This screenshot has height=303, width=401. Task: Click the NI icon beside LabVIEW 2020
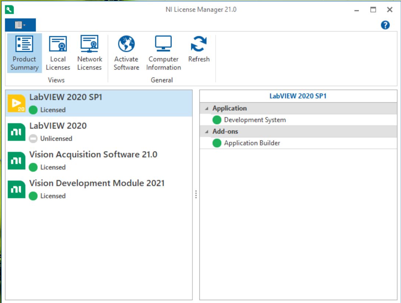(x=16, y=132)
